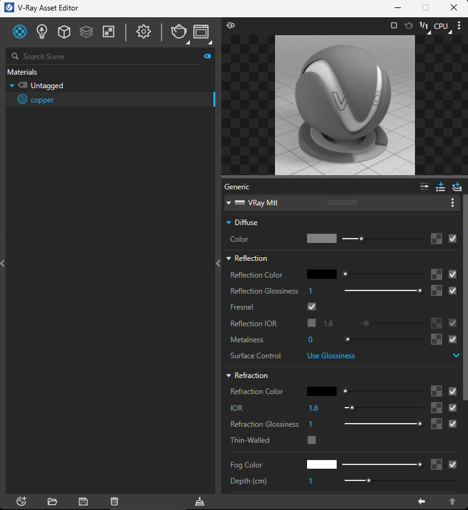This screenshot has height=510, width=468.
Task: Open the V-Ray Frame Buffer window
Action: coord(201,31)
